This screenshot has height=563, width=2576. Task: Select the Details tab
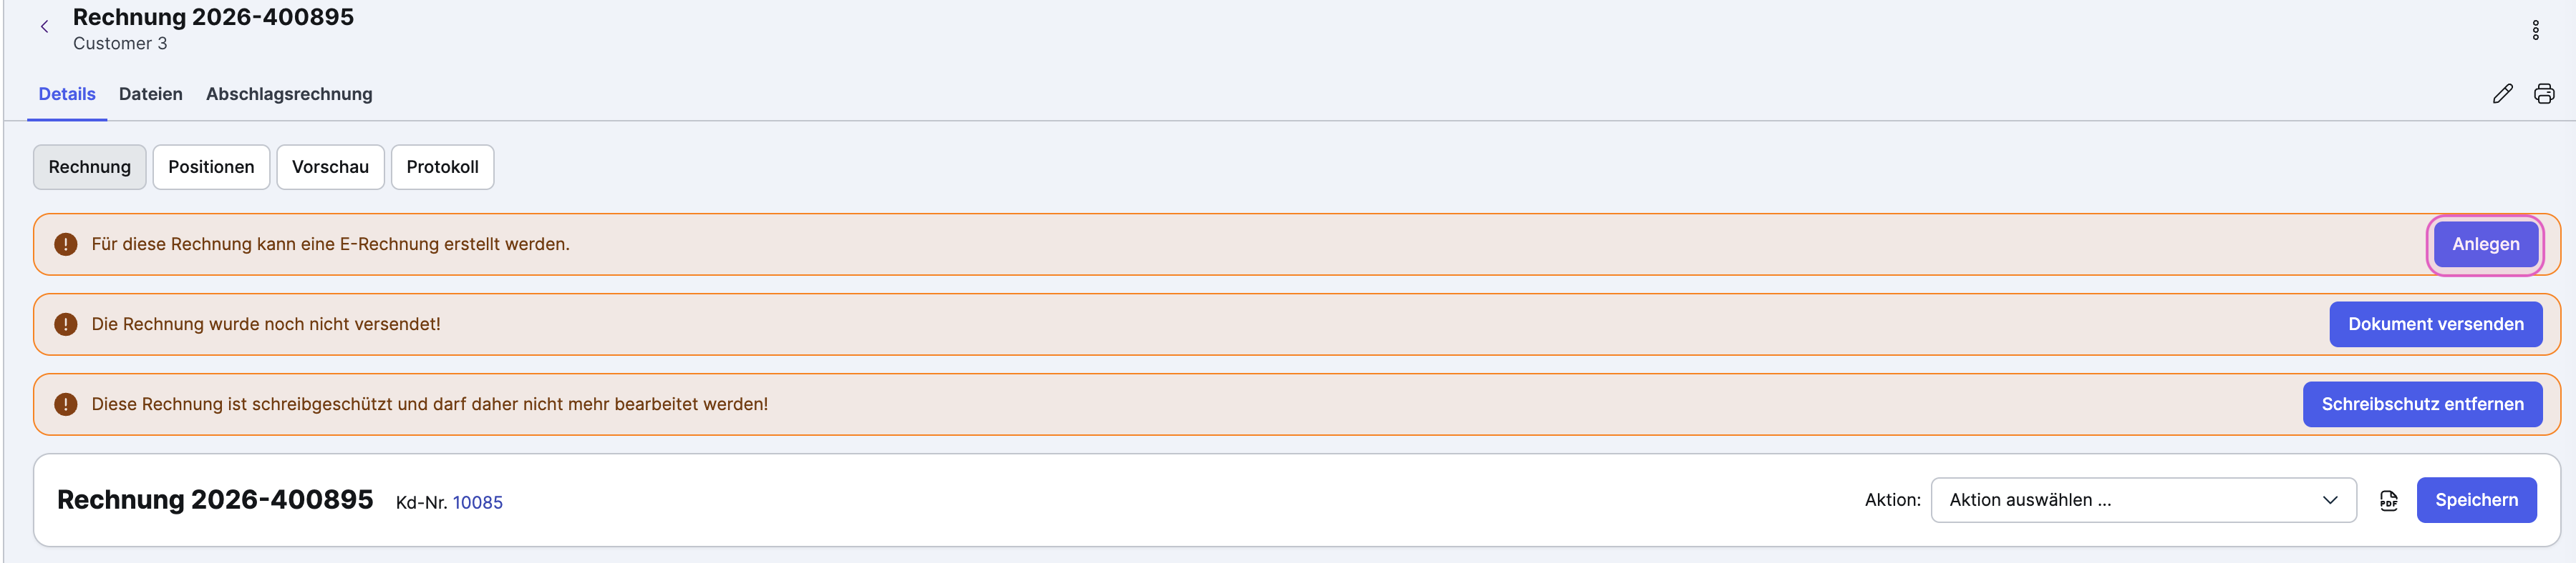click(x=67, y=94)
